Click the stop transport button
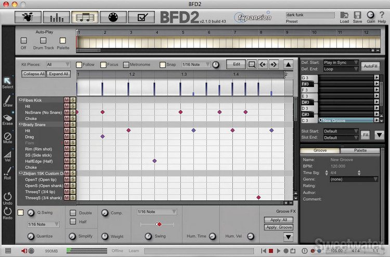 pyautogui.click(x=271, y=251)
